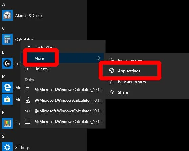Open WindowsCalculator task beside flask icon
This screenshot has height=151, width=189.
[69, 100]
